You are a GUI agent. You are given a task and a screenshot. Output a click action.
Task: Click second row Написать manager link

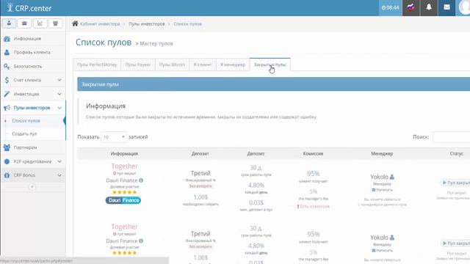(x=382, y=250)
